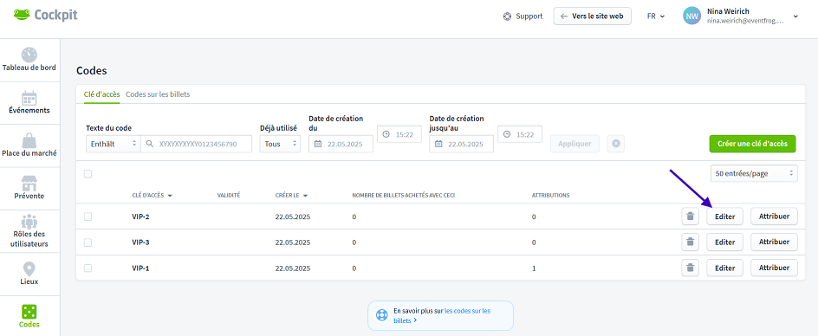
Task: Select the Clé d'accès tab
Action: [101, 94]
